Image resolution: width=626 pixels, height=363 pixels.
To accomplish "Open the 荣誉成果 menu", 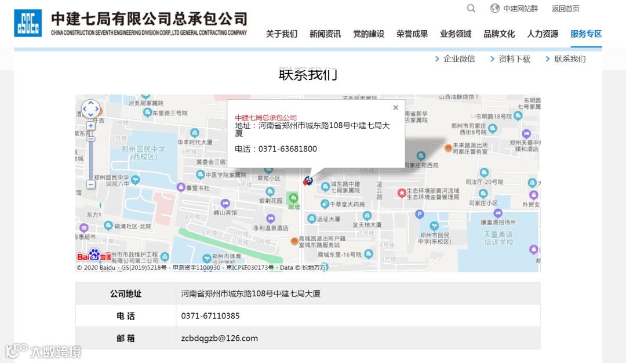I will [x=413, y=34].
